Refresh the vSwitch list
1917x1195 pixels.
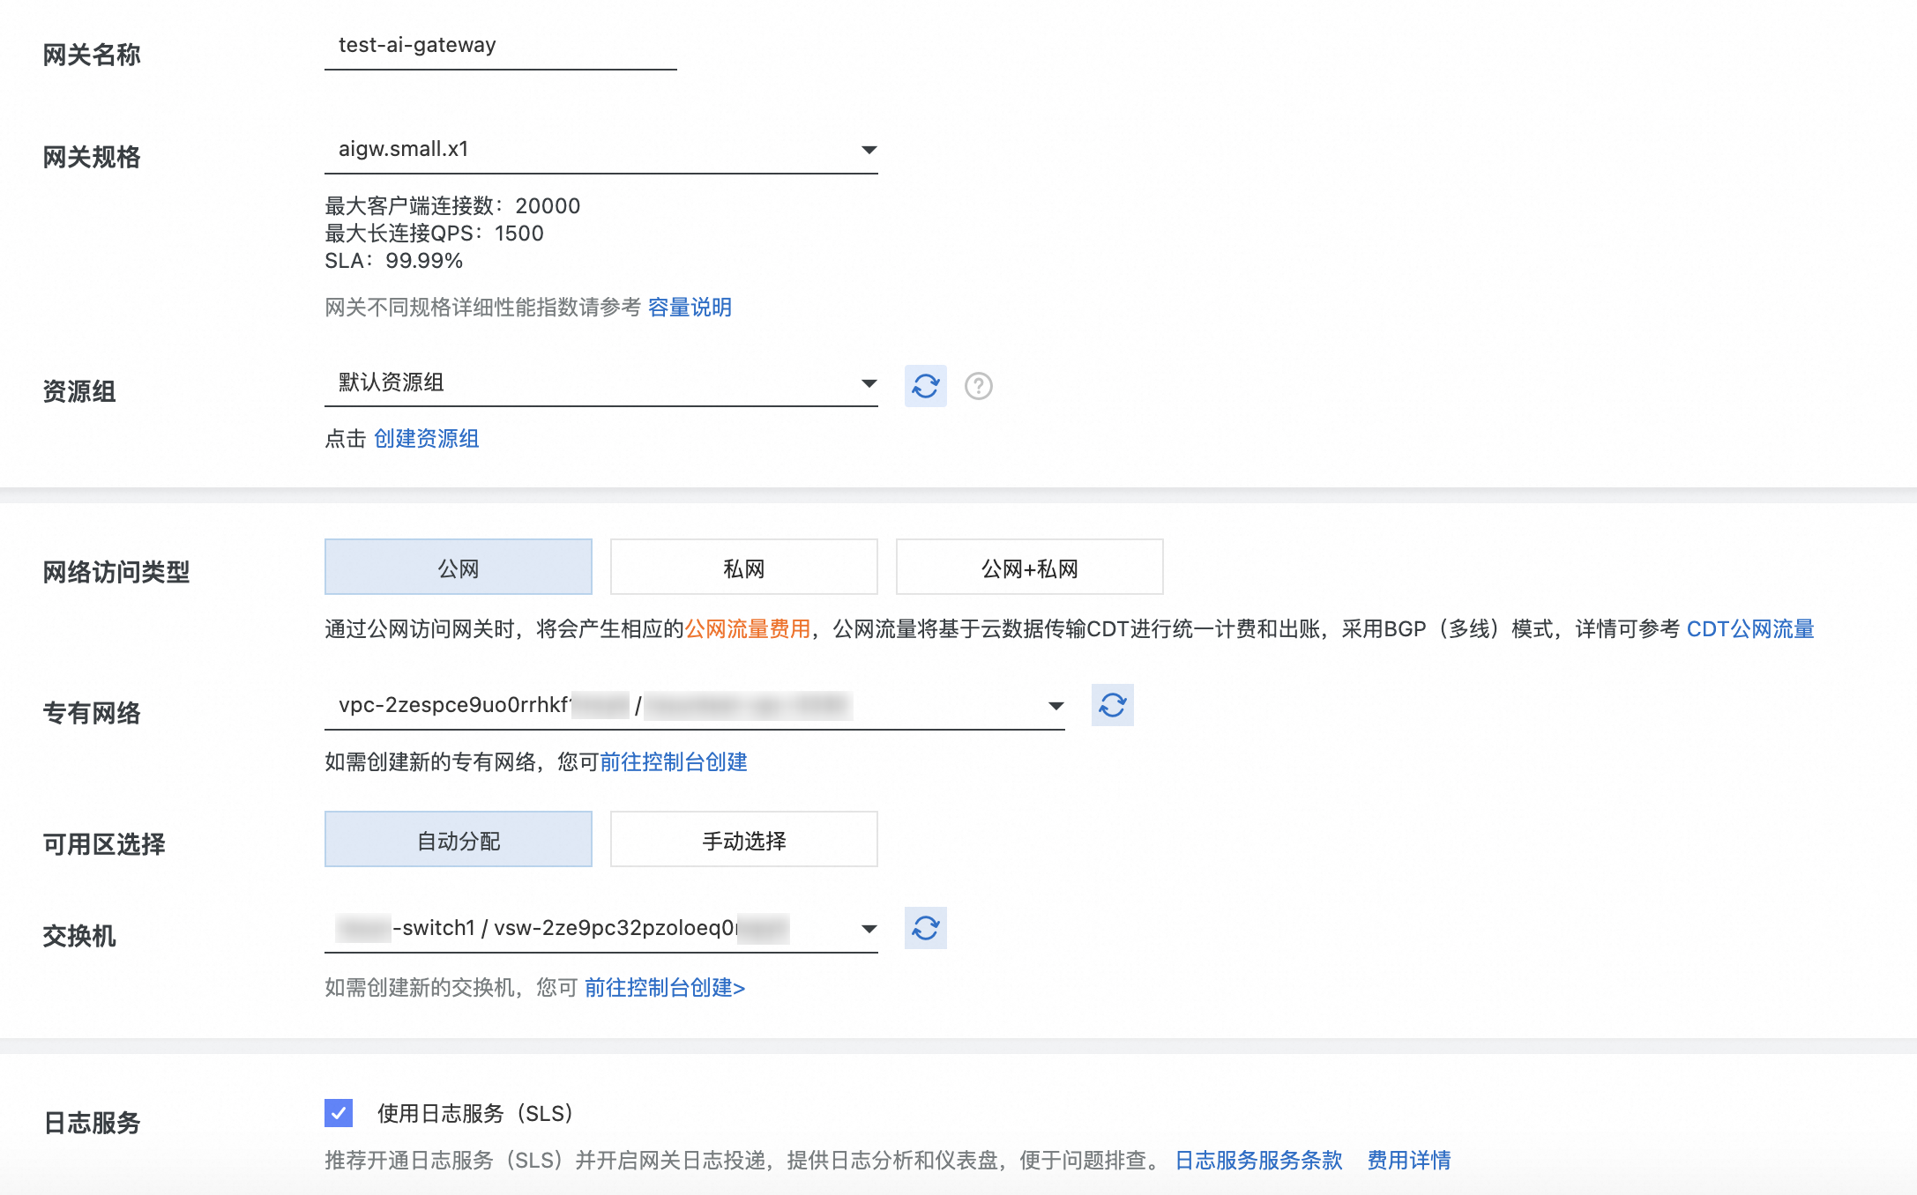point(925,928)
